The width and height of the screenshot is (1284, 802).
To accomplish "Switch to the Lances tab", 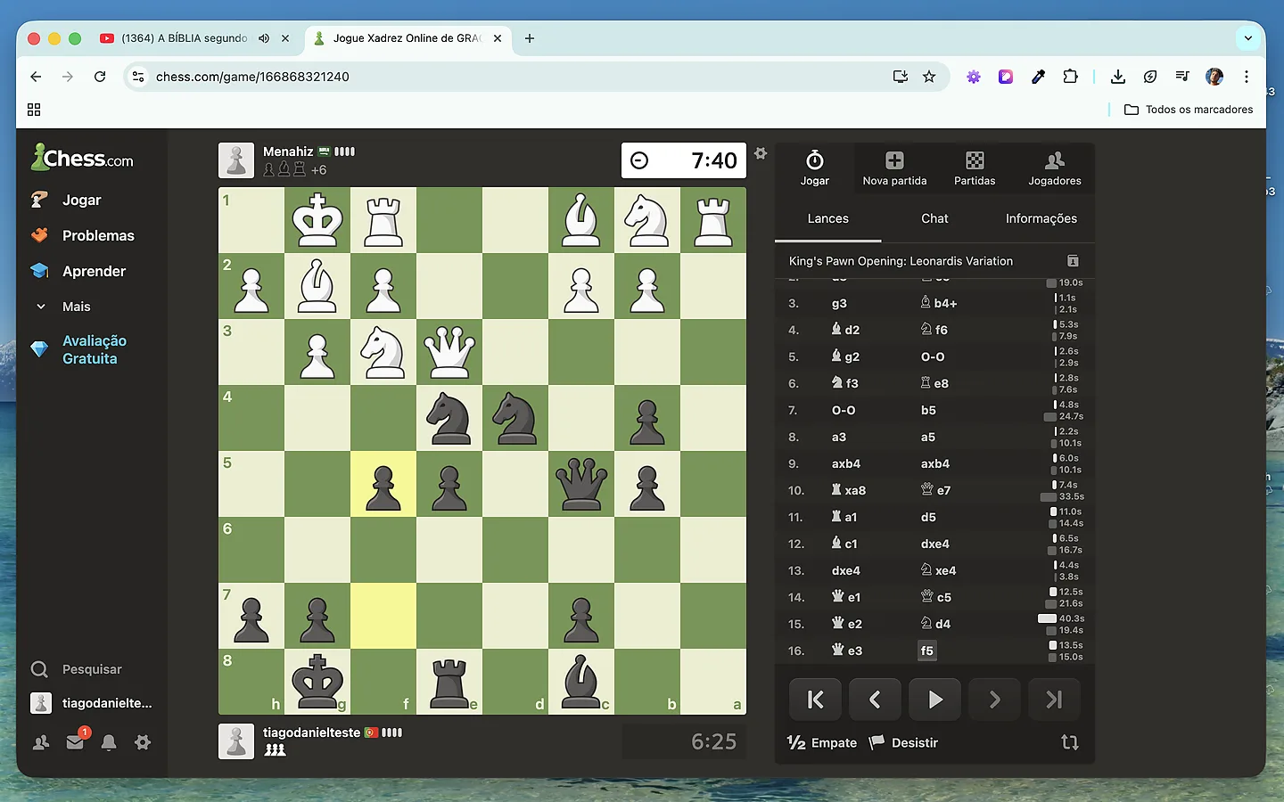I will (827, 218).
